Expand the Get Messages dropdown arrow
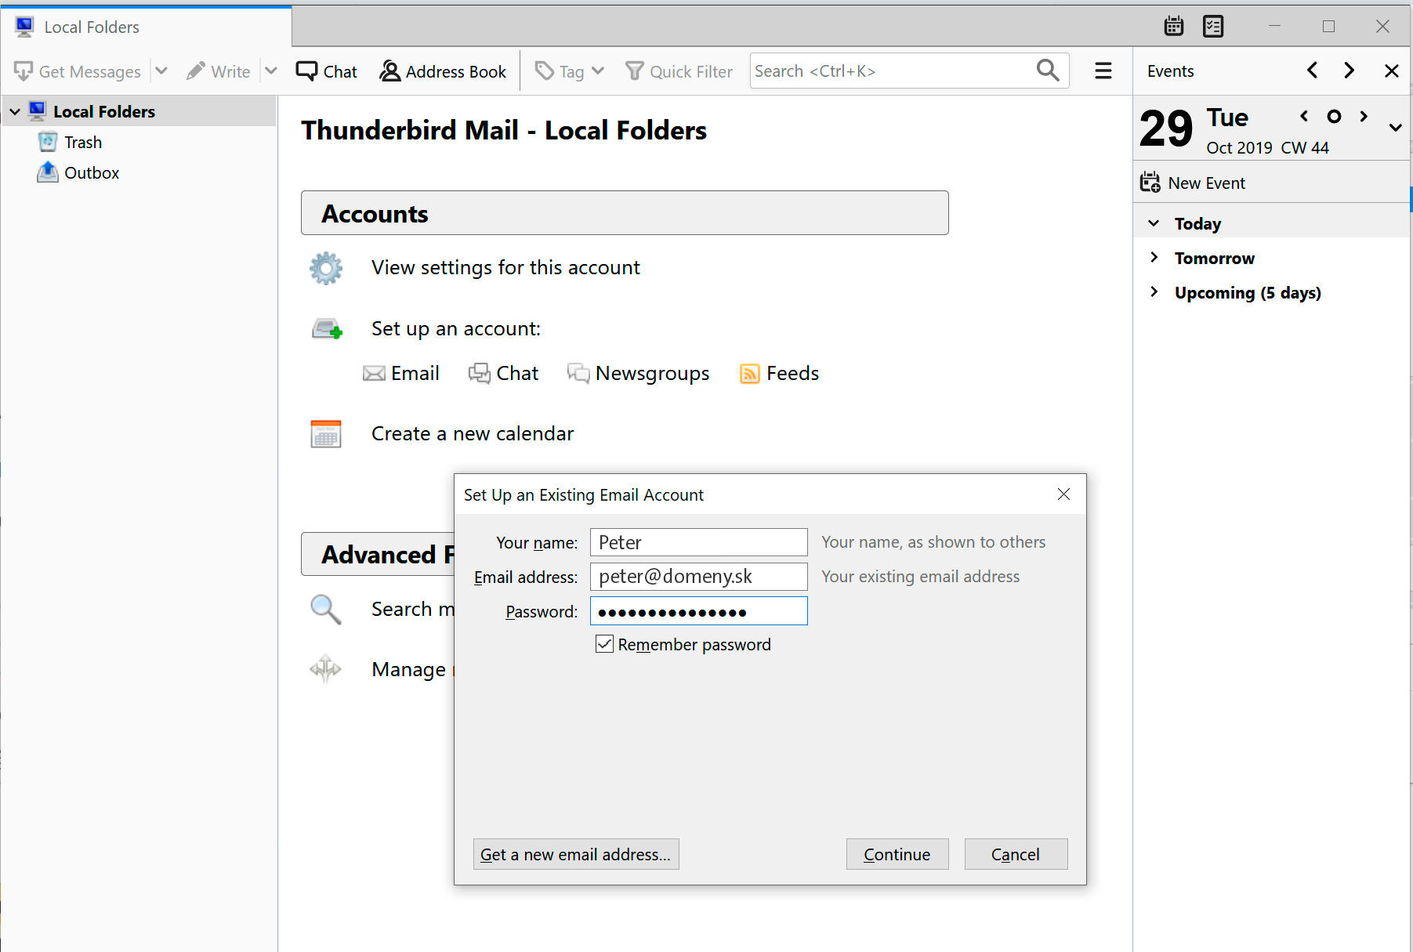 click(161, 71)
